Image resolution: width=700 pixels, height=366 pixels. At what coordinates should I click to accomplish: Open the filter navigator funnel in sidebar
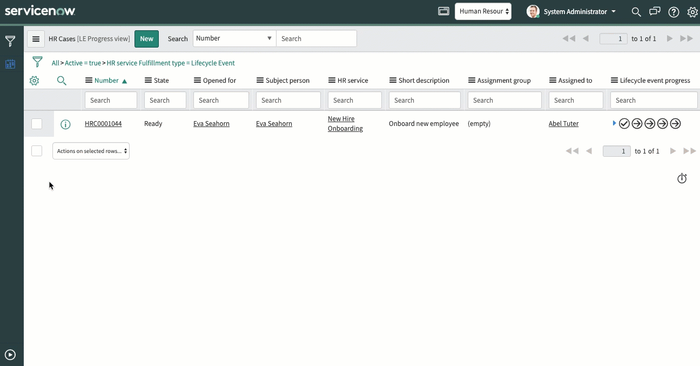coord(10,41)
